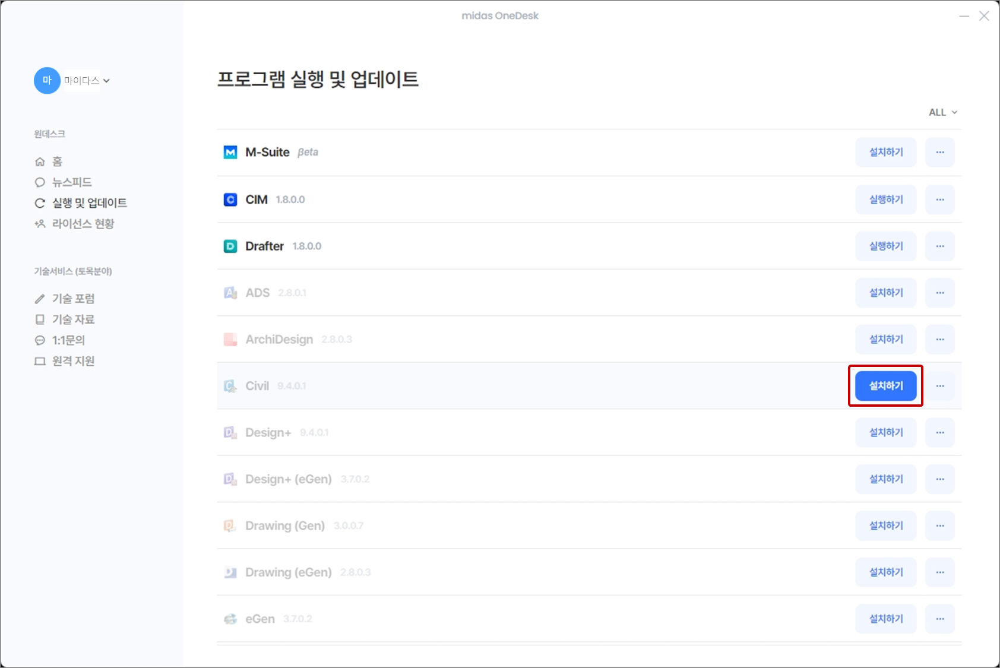Open the ALL filter dropdown
Image resolution: width=1000 pixels, height=668 pixels.
[x=943, y=112]
